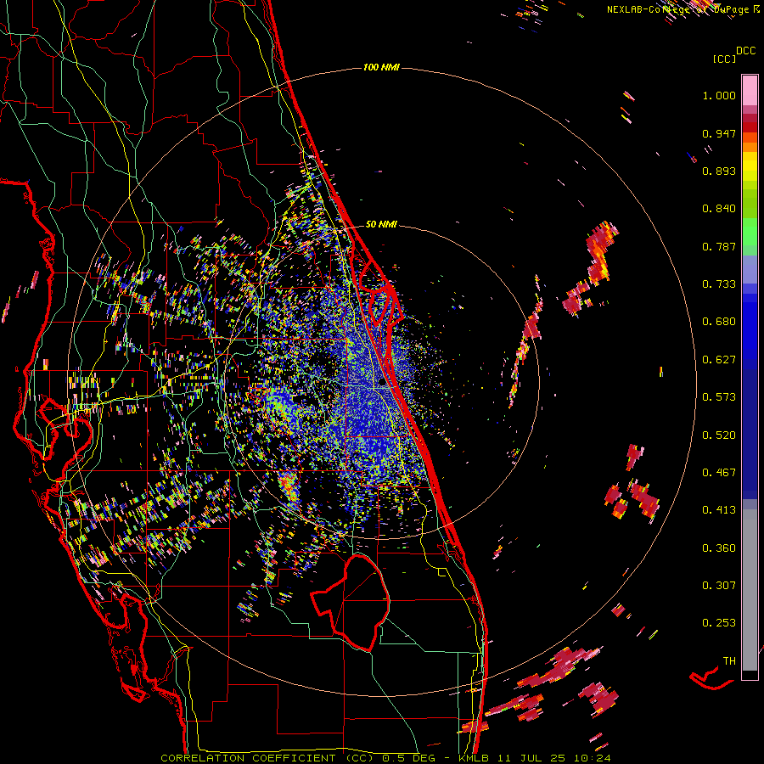The width and height of the screenshot is (764, 764).
Task: Select the 0.787 scale value
Action: (x=719, y=246)
